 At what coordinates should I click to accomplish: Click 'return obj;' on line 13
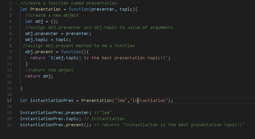coord(39,76)
